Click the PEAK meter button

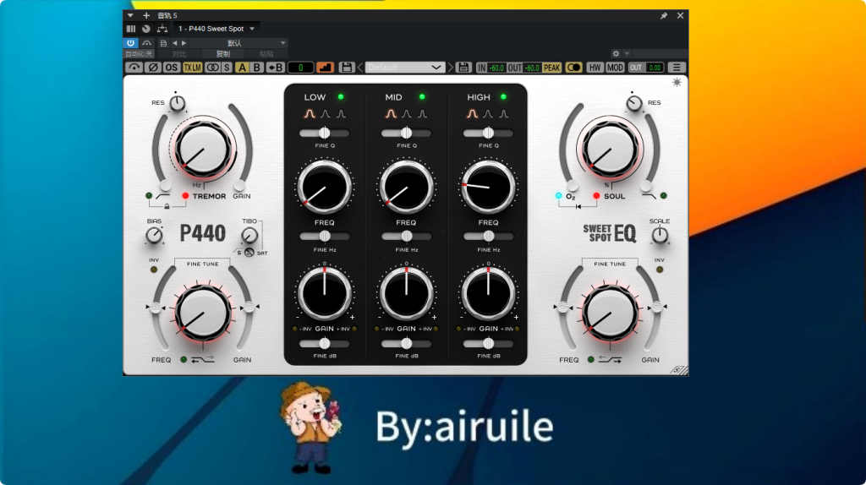point(551,68)
